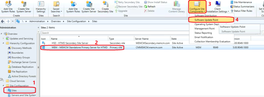
Task: Click Overview in breadcrumb
Action: point(56,21)
